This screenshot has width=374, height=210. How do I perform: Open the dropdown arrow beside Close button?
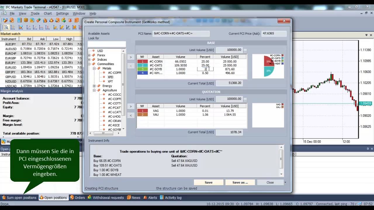coord(285,182)
